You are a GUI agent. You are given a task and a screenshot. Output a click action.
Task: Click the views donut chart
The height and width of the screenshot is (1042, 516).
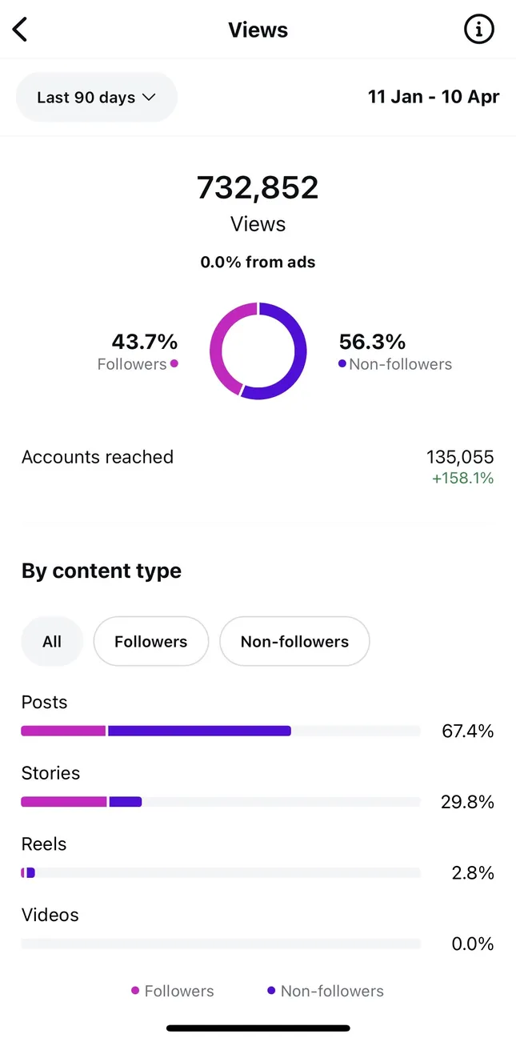click(x=258, y=351)
